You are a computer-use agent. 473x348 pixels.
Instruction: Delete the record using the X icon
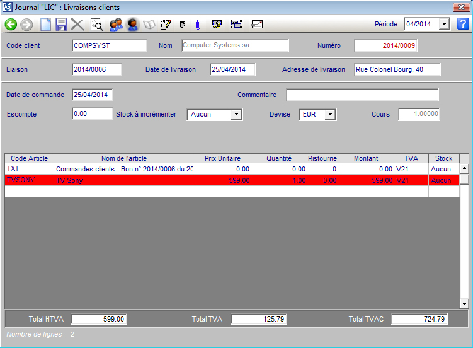[x=77, y=25]
